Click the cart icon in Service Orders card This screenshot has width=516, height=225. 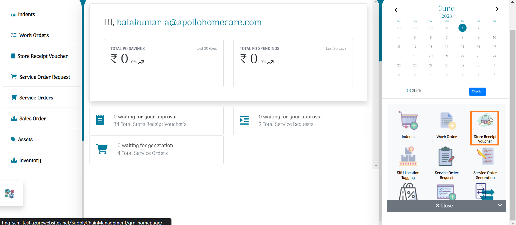(102, 149)
